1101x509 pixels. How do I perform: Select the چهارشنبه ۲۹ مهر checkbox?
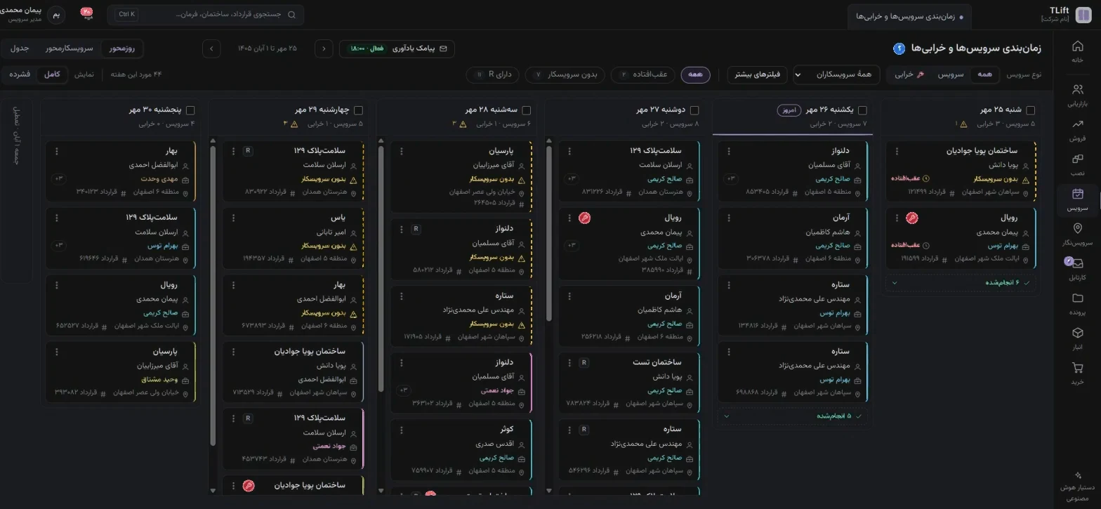[358, 110]
